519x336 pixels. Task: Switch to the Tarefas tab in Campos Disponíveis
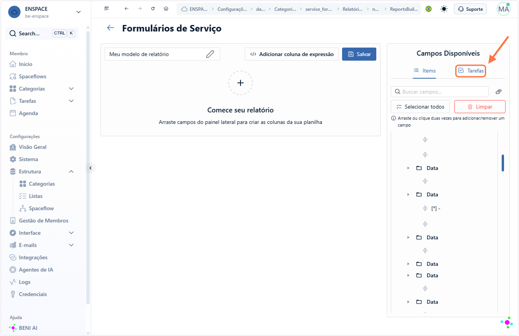pyautogui.click(x=471, y=71)
